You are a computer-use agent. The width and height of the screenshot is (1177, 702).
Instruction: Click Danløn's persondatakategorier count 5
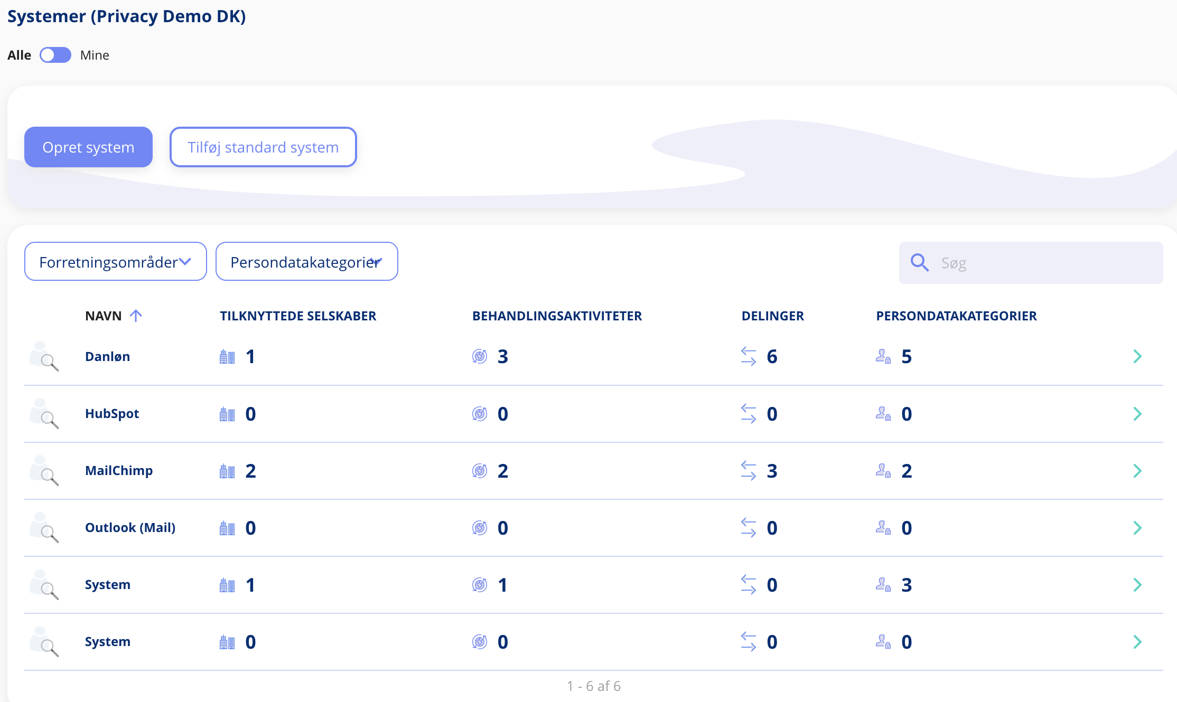(907, 357)
